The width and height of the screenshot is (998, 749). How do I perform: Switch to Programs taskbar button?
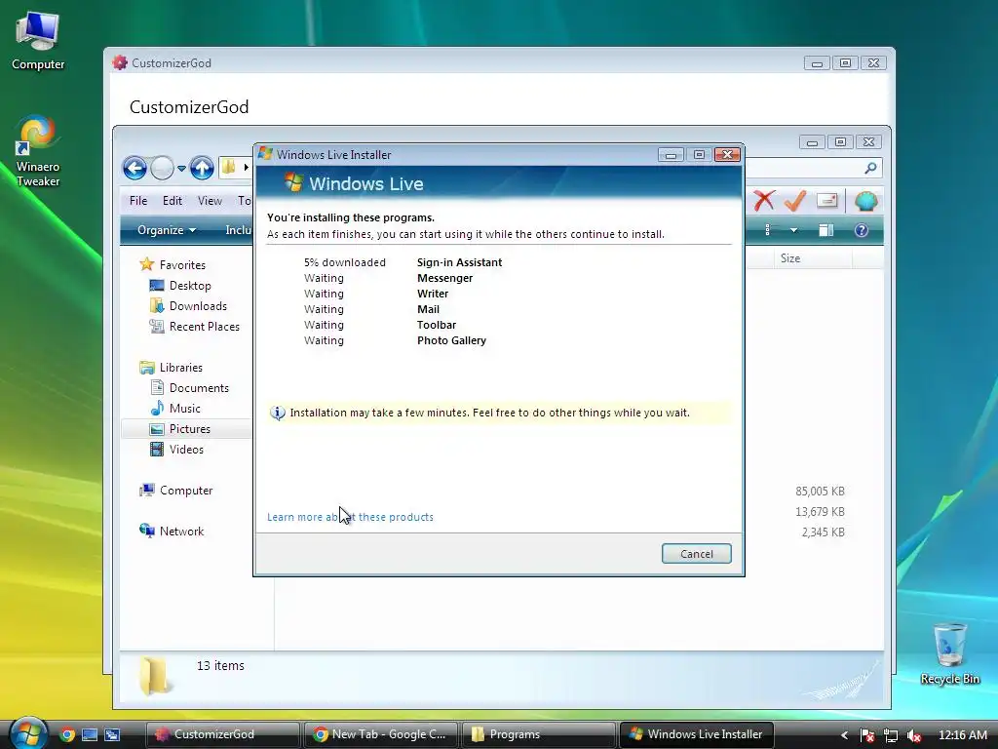(x=538, y=734)
